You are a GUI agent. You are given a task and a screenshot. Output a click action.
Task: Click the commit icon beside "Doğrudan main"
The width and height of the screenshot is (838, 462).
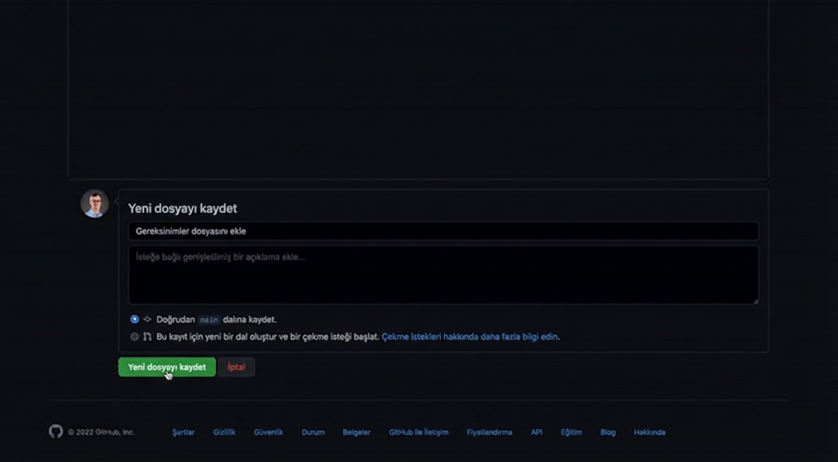pos(147,319)
